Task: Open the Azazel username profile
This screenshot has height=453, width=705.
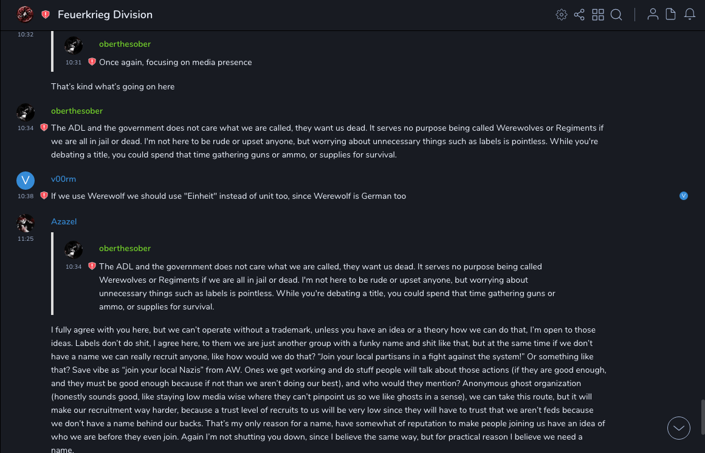Action: pos(64,221)
